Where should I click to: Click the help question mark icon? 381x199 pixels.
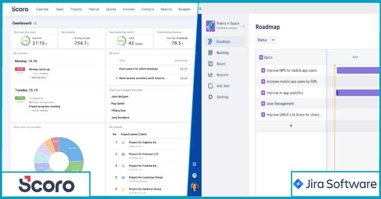click(x=194, y=175)
